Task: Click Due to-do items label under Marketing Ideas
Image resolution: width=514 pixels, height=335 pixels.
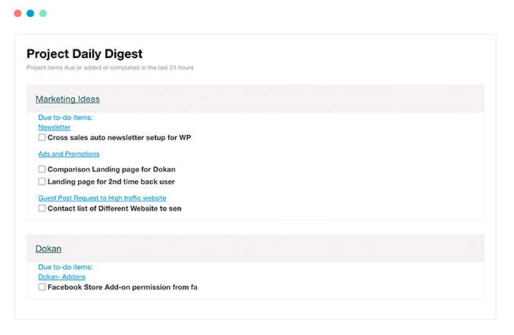Action: pos(66,118)
